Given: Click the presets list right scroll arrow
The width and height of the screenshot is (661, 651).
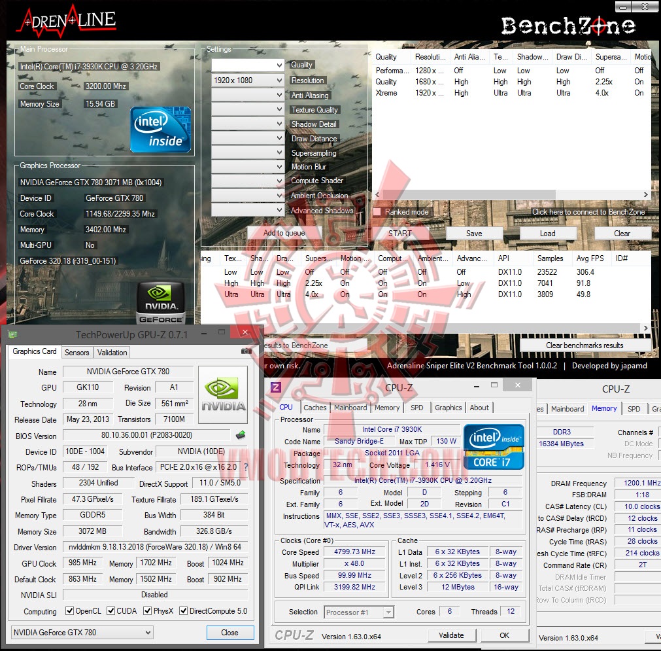Looking at the screenshot, I should pos(645,194).
